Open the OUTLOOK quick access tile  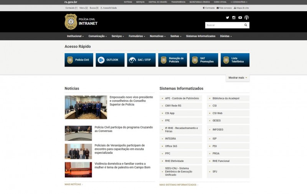tap(110, 60)
